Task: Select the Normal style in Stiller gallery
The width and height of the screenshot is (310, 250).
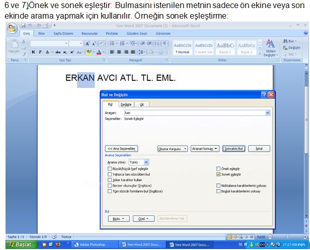Action: coord(183,48)
